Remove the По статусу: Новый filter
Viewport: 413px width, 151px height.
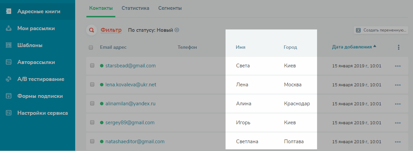(177, 30)
